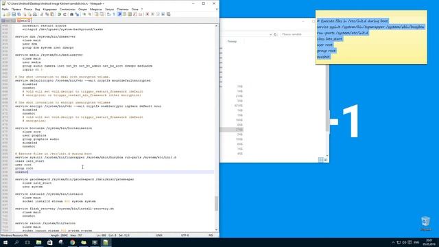This screenshot has width=439, height=247.
Task: Close the init.rc tab with its X
Action: 29,21
